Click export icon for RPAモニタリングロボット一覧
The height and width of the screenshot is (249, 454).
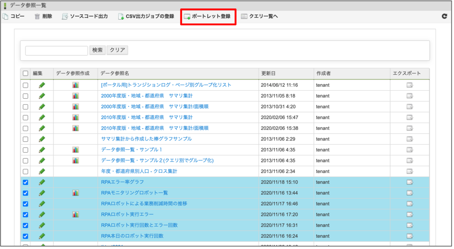pyautogui.click(x=409, y=193)
